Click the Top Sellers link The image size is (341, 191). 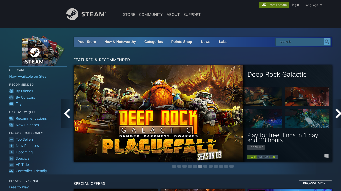[25, 139]
